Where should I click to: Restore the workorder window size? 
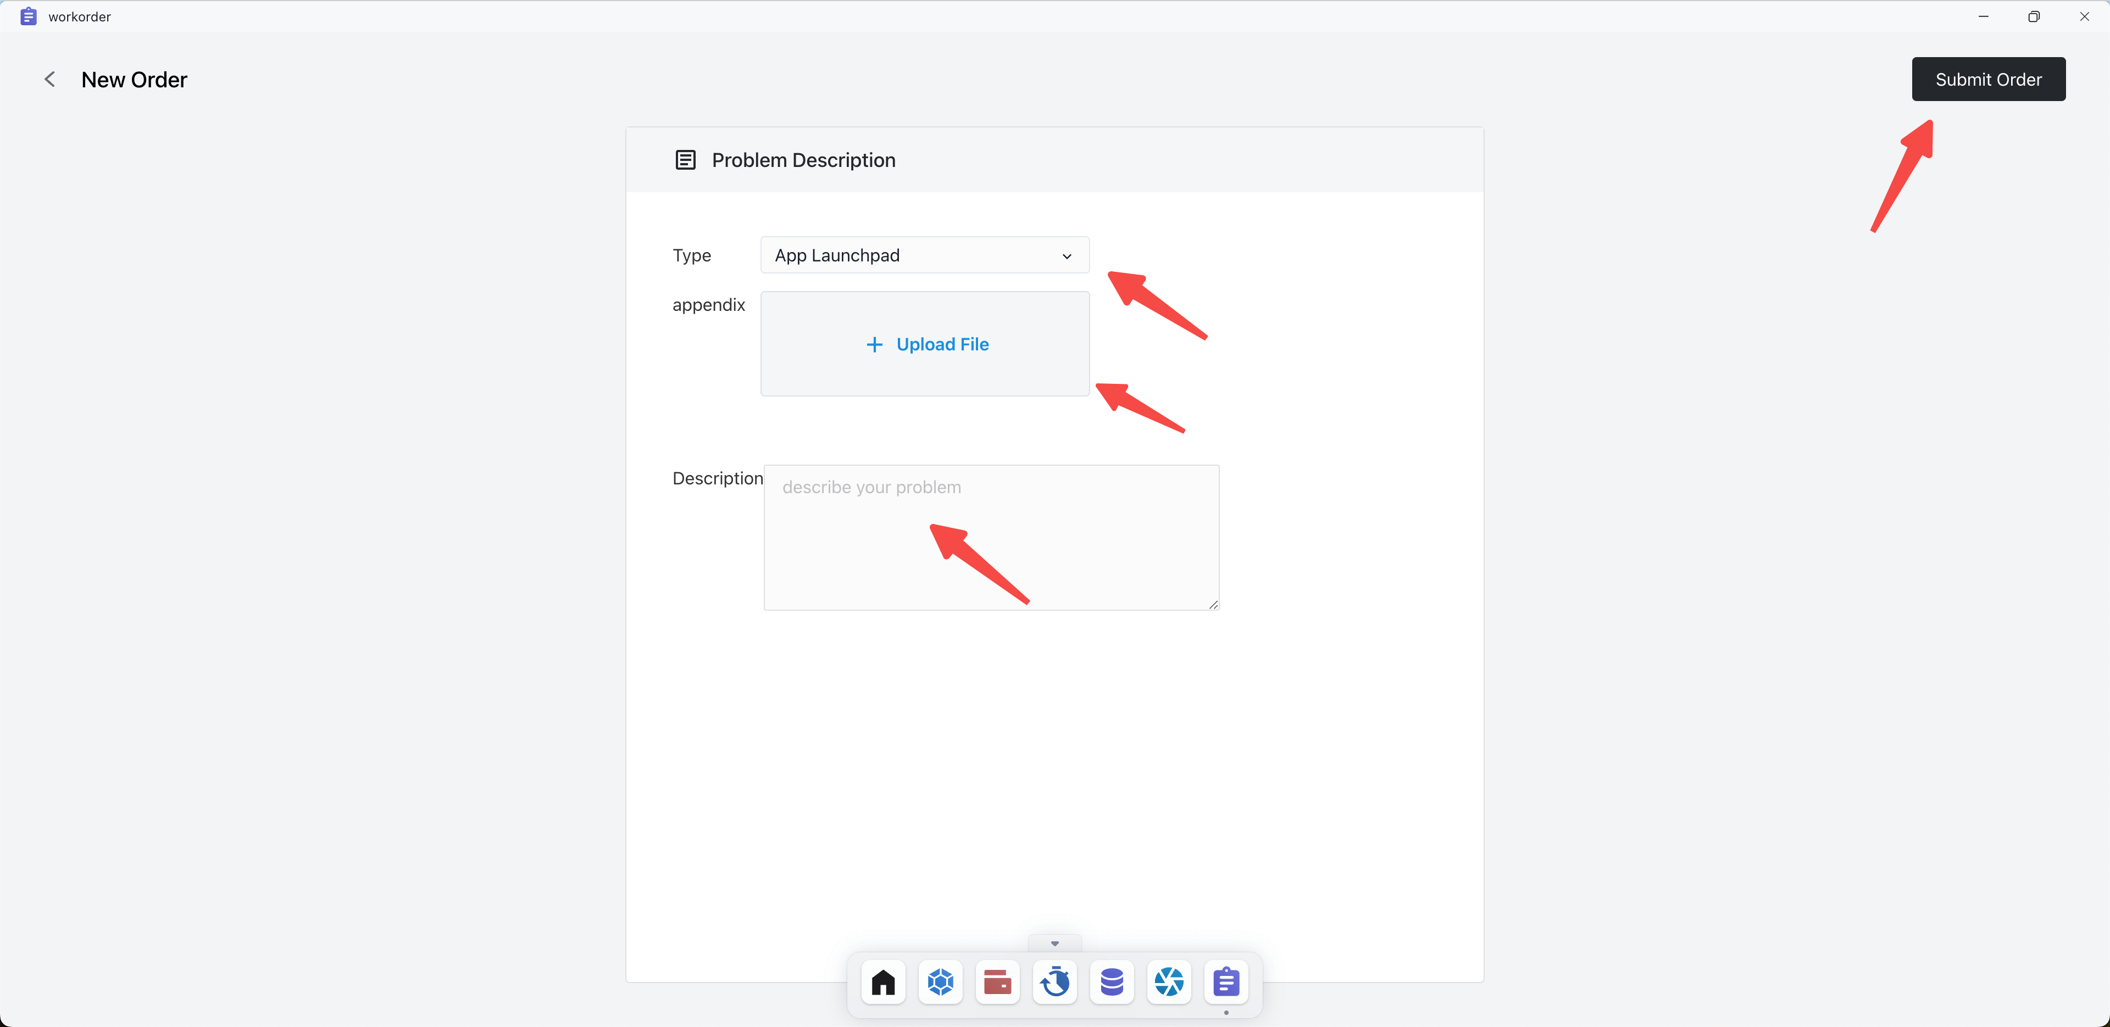tap(2034, 16)
